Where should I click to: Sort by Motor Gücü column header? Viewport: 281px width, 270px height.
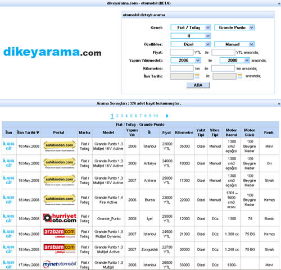(x=249, y=132)
